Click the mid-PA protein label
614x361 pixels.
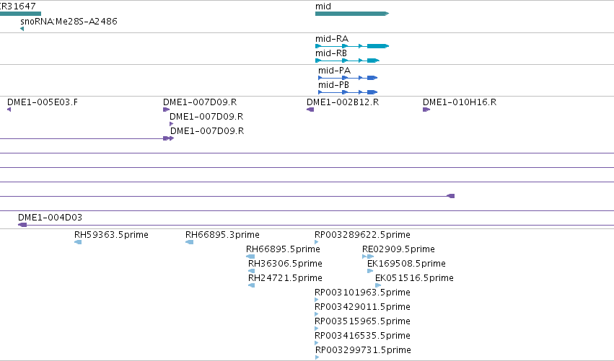pos(334,71)
